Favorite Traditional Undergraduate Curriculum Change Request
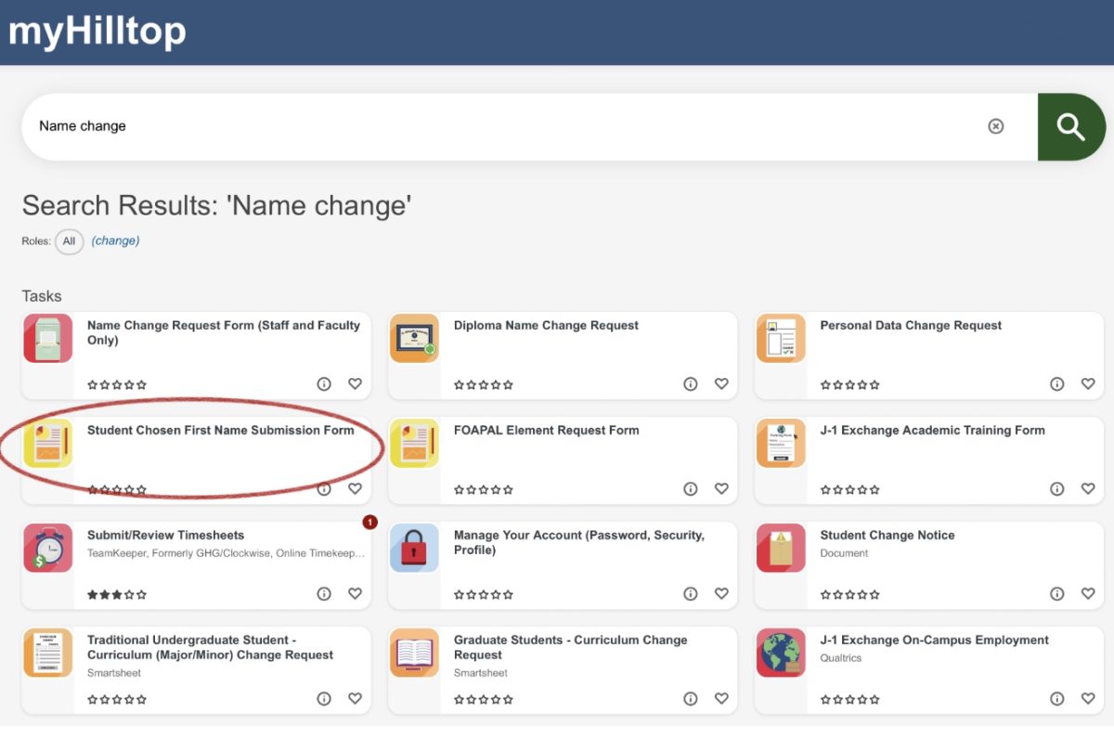Image resolution: width=1114 pixels, height=739 pixels. coord(355,698)
